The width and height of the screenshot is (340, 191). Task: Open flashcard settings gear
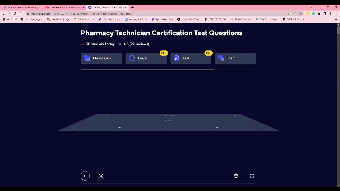[236, 176]
